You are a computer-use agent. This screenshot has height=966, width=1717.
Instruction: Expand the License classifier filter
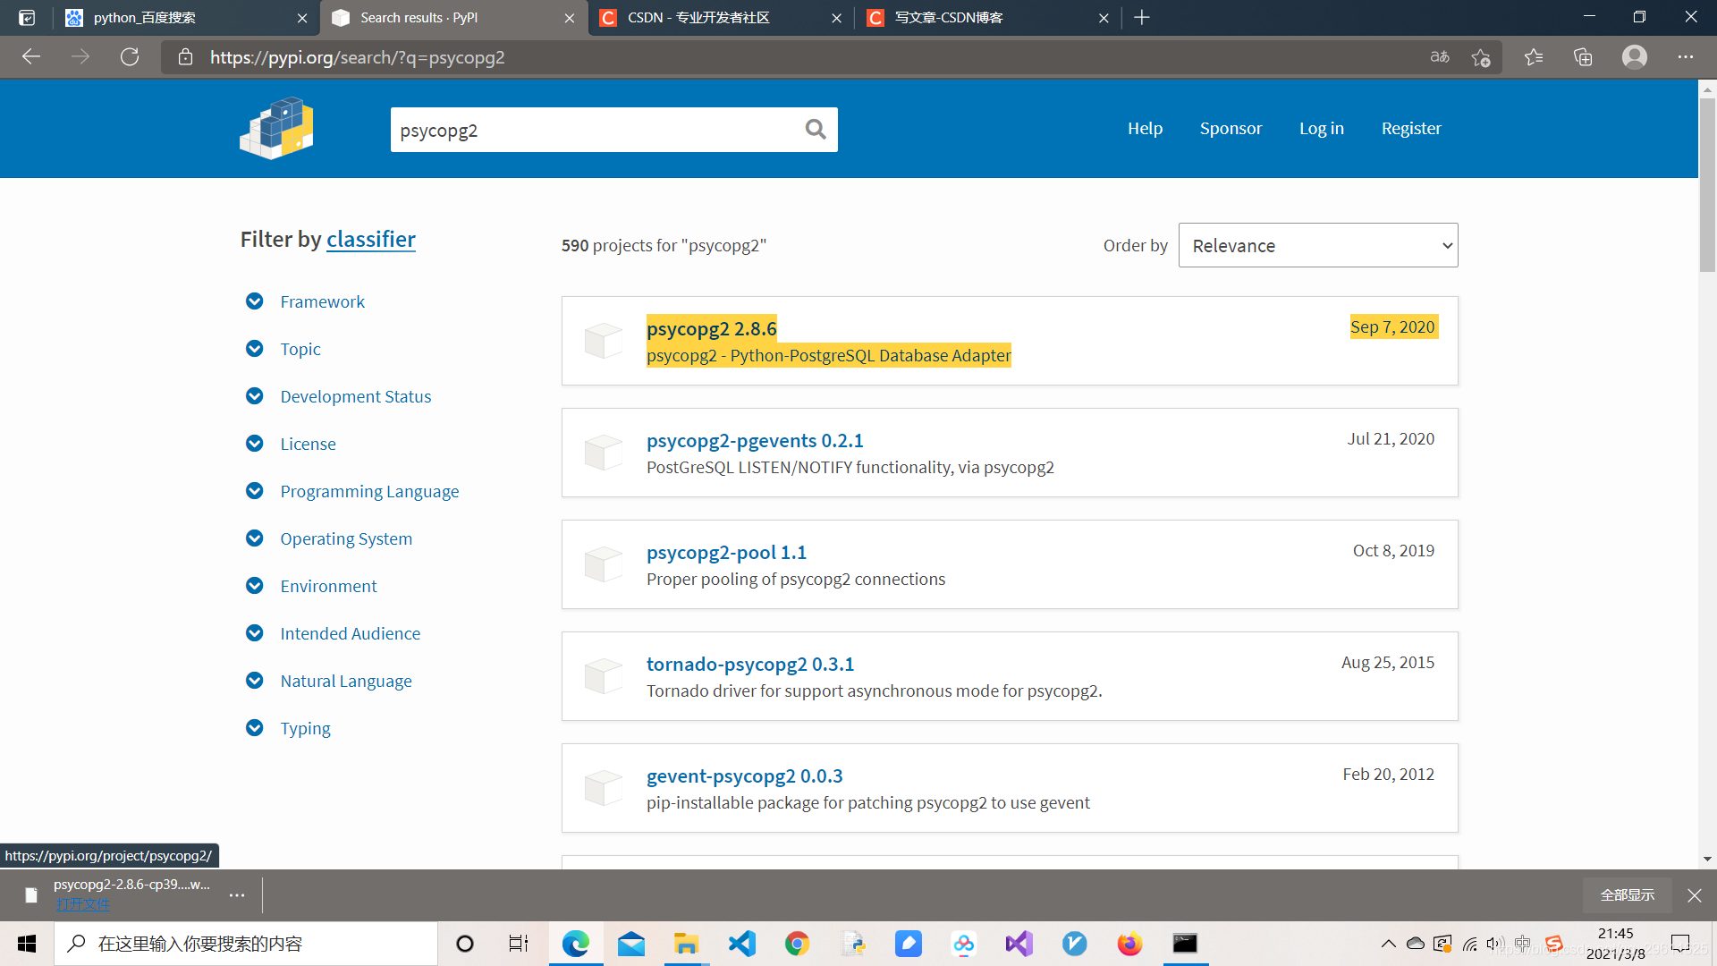click(x=308, y=444)
